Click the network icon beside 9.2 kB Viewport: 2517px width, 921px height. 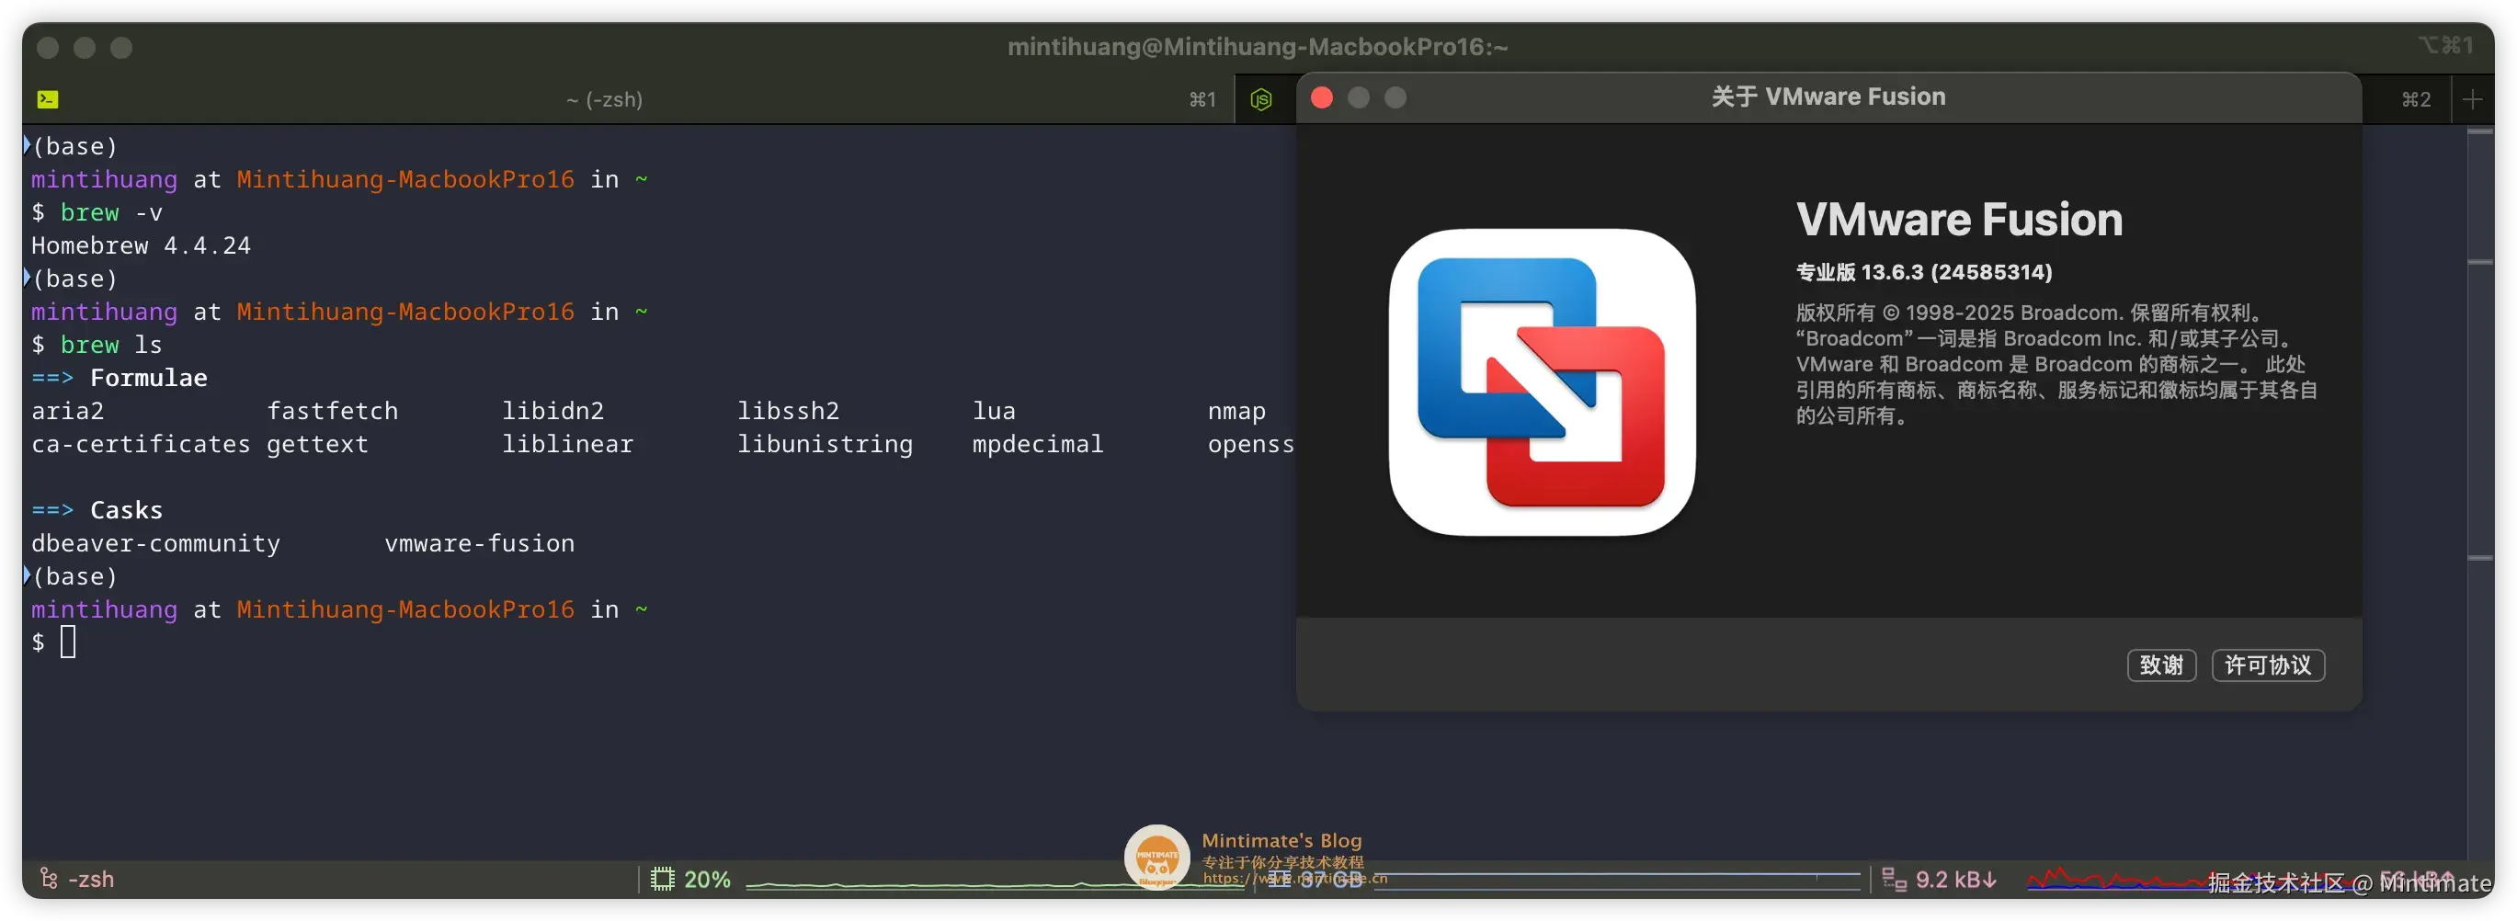click(x=1894, y=879)
